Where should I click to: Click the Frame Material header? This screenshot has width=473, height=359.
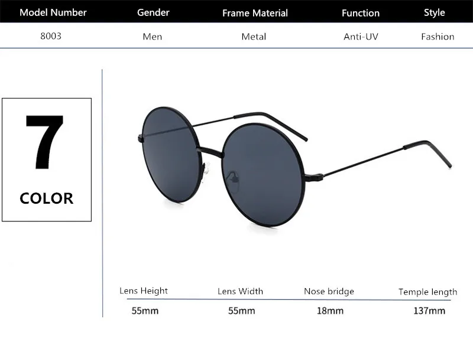[x=255, y=13]
